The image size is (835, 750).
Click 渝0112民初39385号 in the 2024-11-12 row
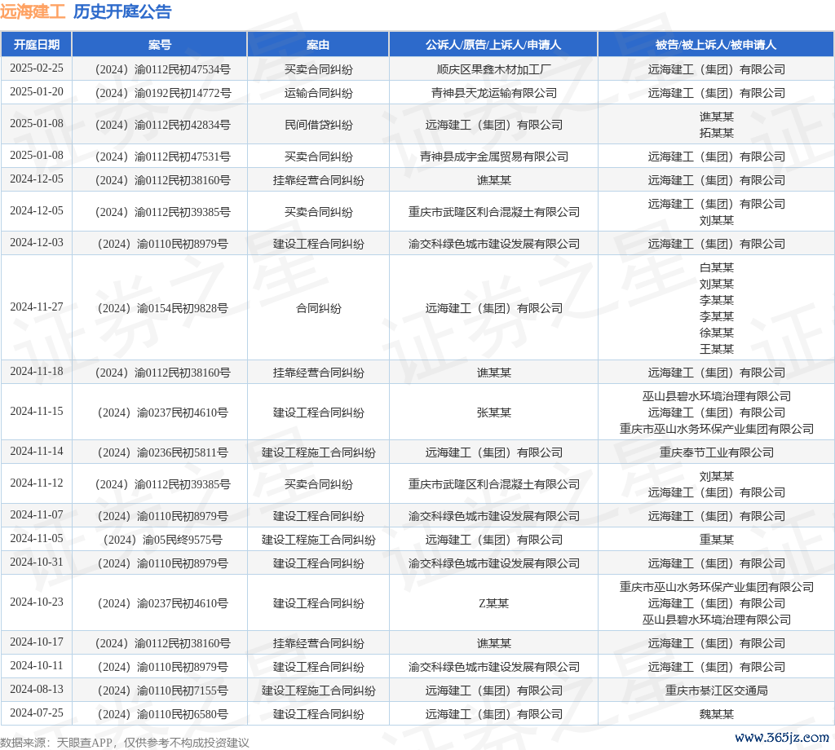pos(162,485)
